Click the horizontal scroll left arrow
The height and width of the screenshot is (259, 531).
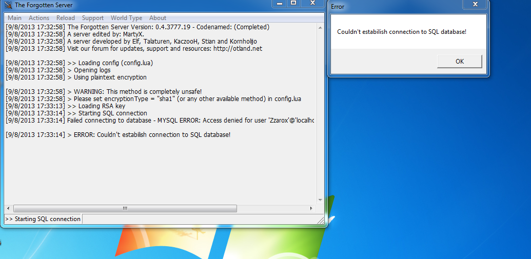[x=8, y=209]
